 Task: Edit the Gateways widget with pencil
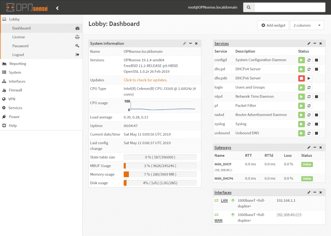309,147
